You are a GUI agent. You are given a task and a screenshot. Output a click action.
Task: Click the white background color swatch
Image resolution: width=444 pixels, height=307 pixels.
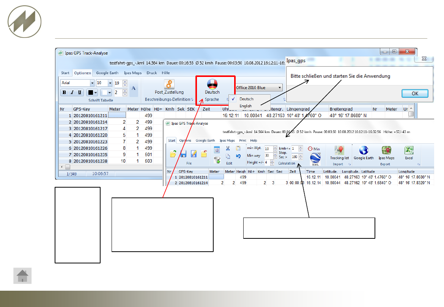(104, 92)
